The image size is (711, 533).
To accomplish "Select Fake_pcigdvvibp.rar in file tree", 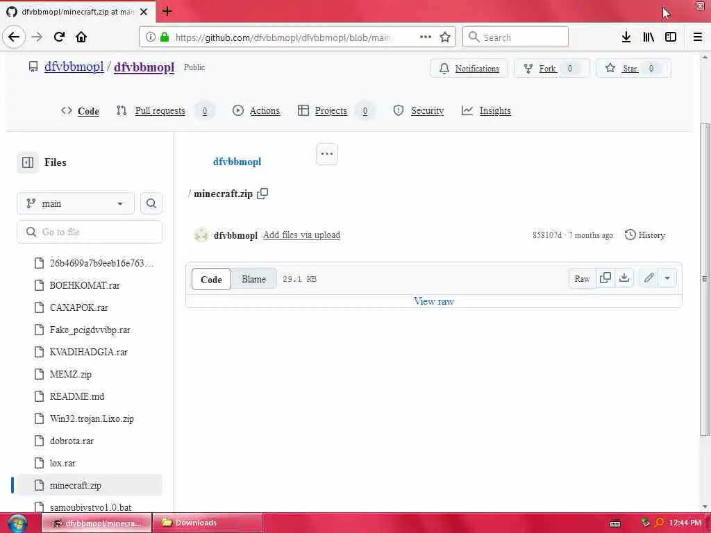I will pyautogui.click(x=90, y=330).
